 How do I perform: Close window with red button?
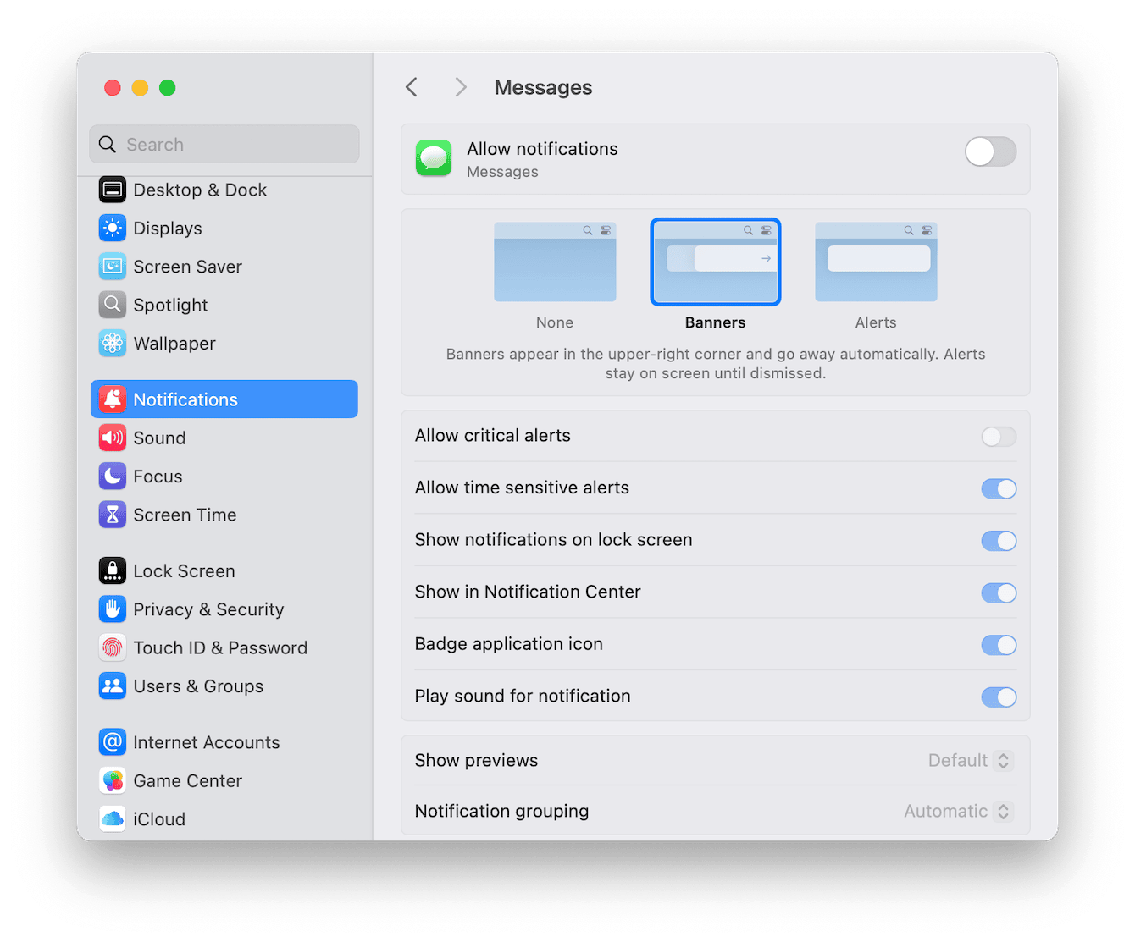pos(113,88)
